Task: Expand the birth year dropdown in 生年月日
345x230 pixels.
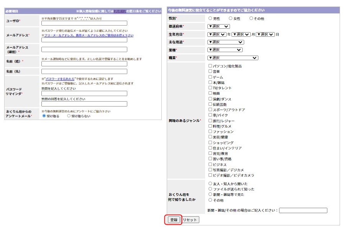Action: [217, 34]
